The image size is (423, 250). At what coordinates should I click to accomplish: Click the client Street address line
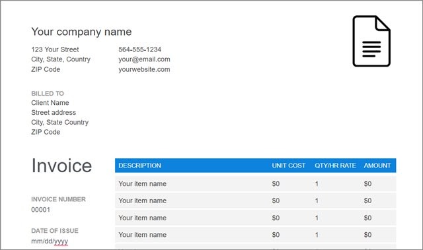pyautogui.click(x=54, y=113)
